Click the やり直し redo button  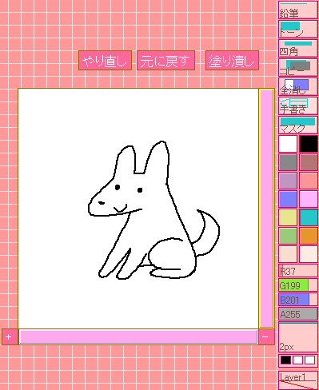(x=105, y=61)
